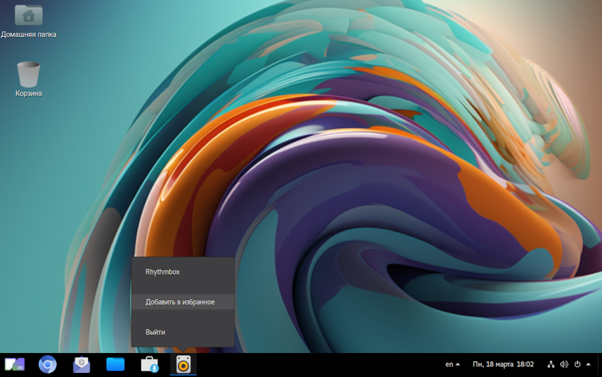The height and width of the screenshot is (377, 602).
Task: Launch the software center briefcase icon
Action: pos(149,365)
